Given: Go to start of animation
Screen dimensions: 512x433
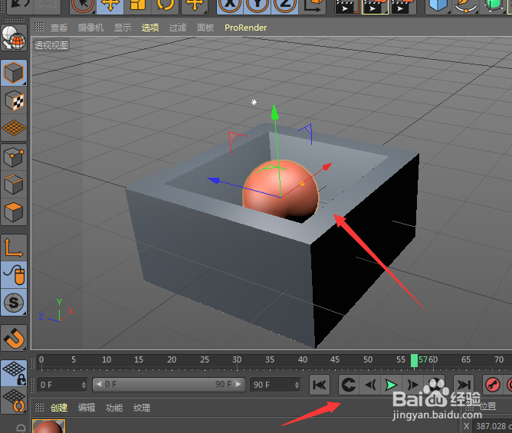Looking at the screenshot, I should [x=320, y=385].
